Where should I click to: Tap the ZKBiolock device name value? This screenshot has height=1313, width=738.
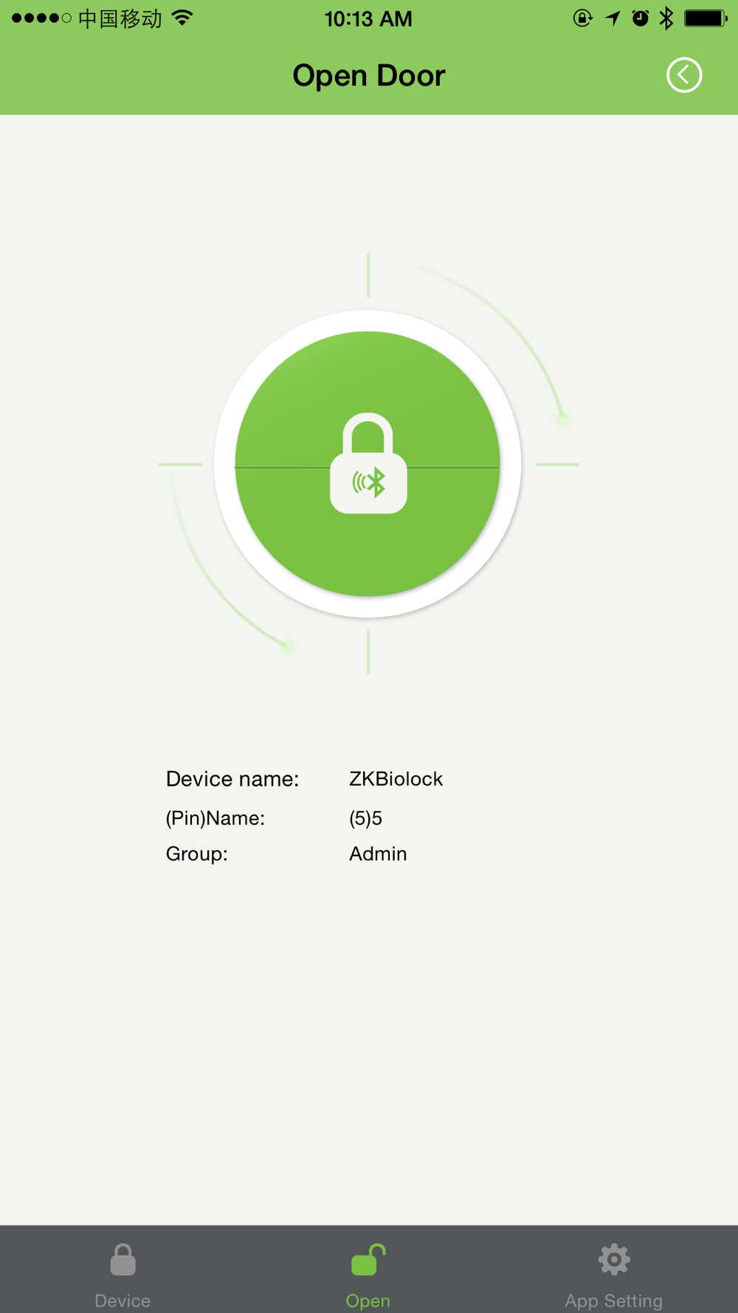coord(396,779)
